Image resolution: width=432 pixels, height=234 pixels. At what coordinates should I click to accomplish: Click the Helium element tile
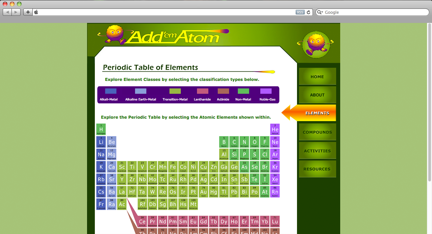(x=275, y=129)
